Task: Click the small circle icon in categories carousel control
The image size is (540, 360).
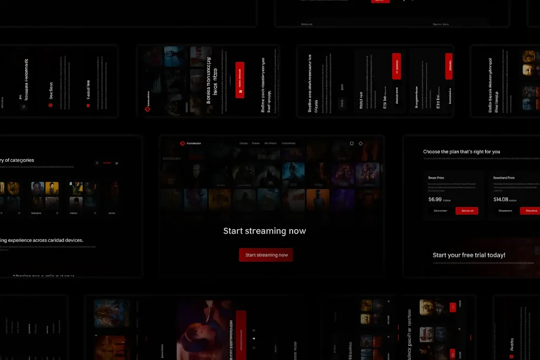Action: click(117, 163)
